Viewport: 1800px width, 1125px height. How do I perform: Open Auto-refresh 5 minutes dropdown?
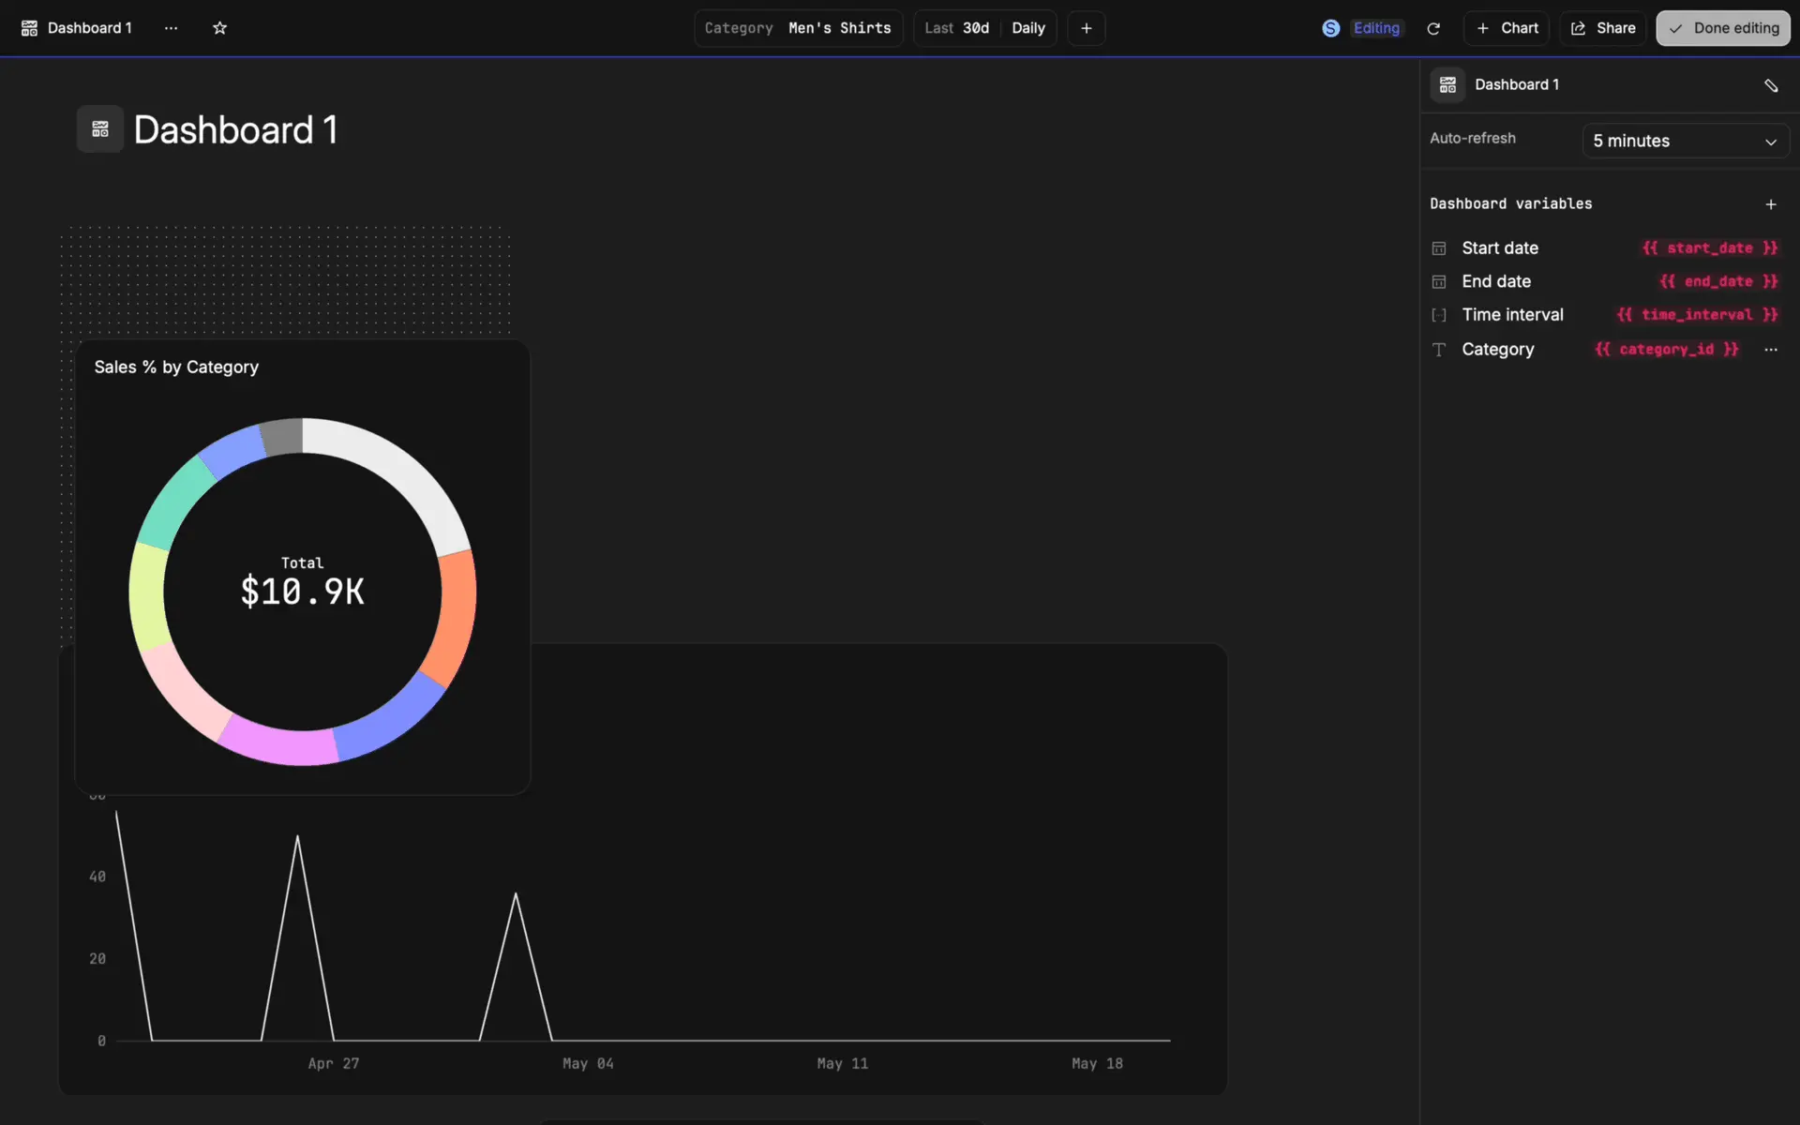click(x=1685, y=141)
